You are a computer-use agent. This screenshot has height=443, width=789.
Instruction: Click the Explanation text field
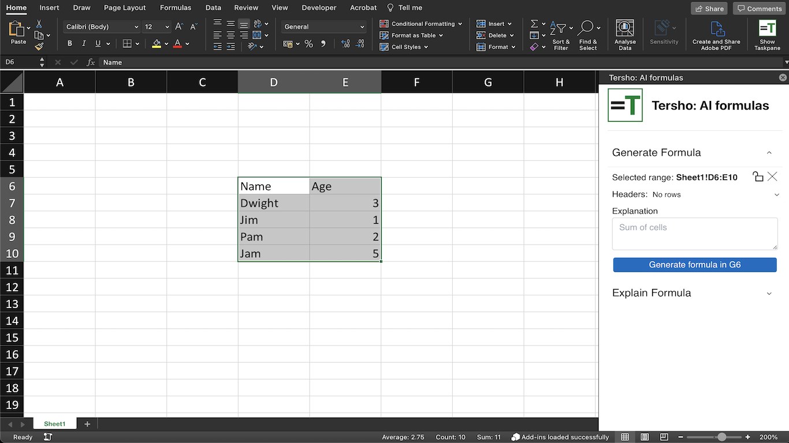point(695,234)
